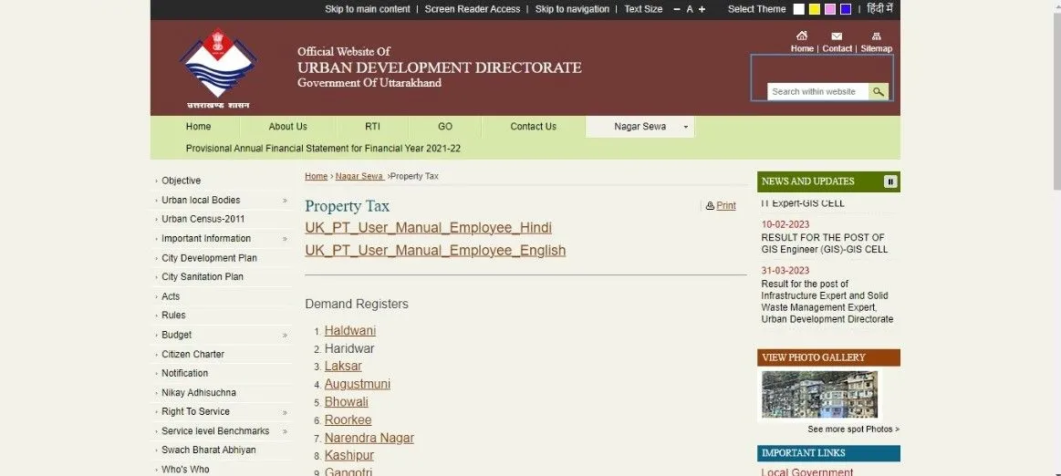
Task: Switch site language to Hindi
Action: click(x=879, y=9)
